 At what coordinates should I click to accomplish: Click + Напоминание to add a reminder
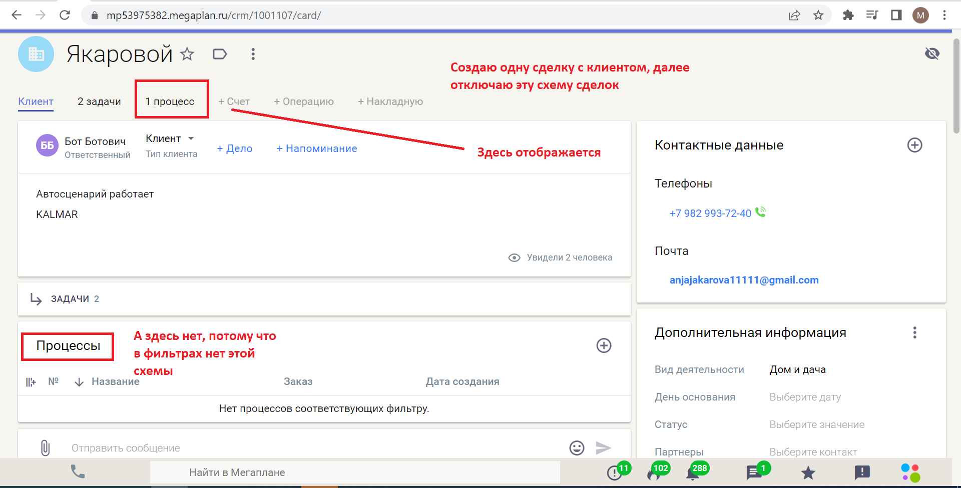317,148
